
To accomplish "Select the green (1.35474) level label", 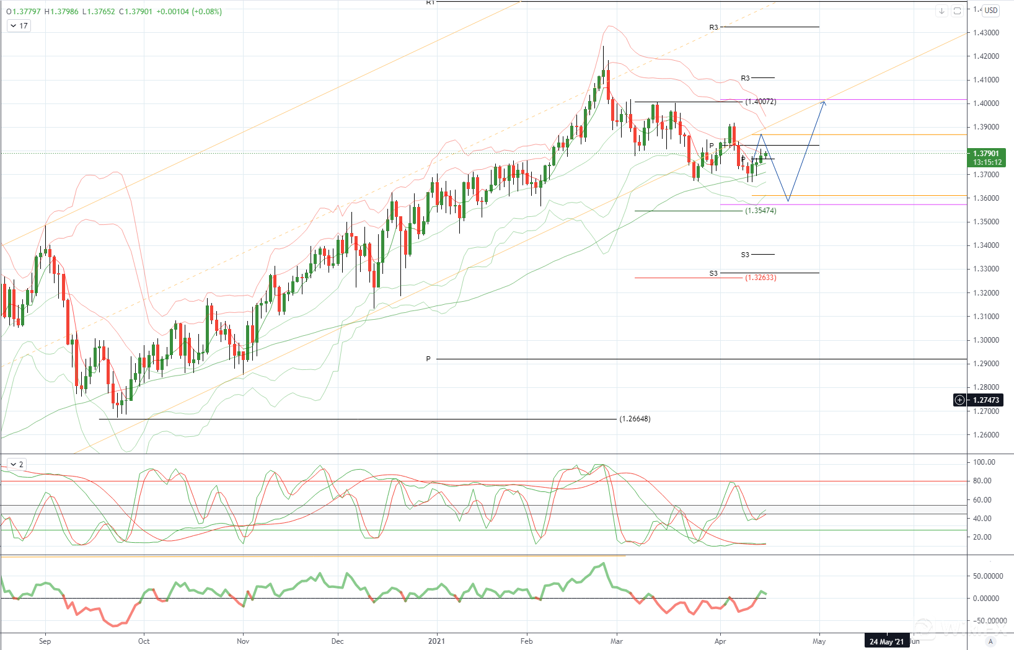I will tap(761, 211).
